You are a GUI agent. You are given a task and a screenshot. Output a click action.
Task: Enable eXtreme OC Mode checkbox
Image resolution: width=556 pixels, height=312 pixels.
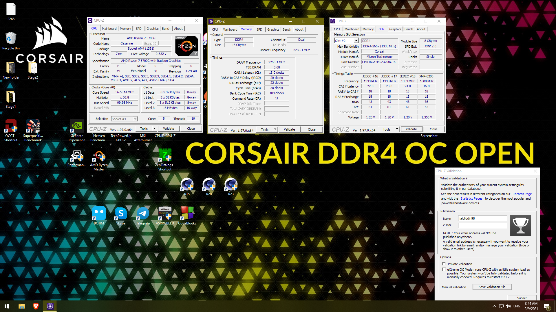pos(444,269)
